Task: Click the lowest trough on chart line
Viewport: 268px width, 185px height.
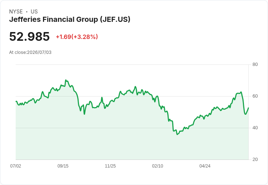Action: 177,134
